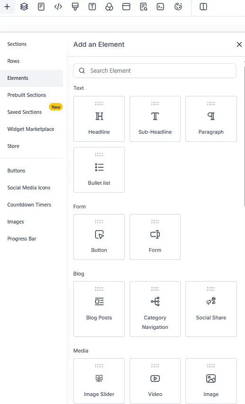Image resolution: width=245 pixels, height=404 pixels.
Task: Focus the Search Element field
Action: 155,70
